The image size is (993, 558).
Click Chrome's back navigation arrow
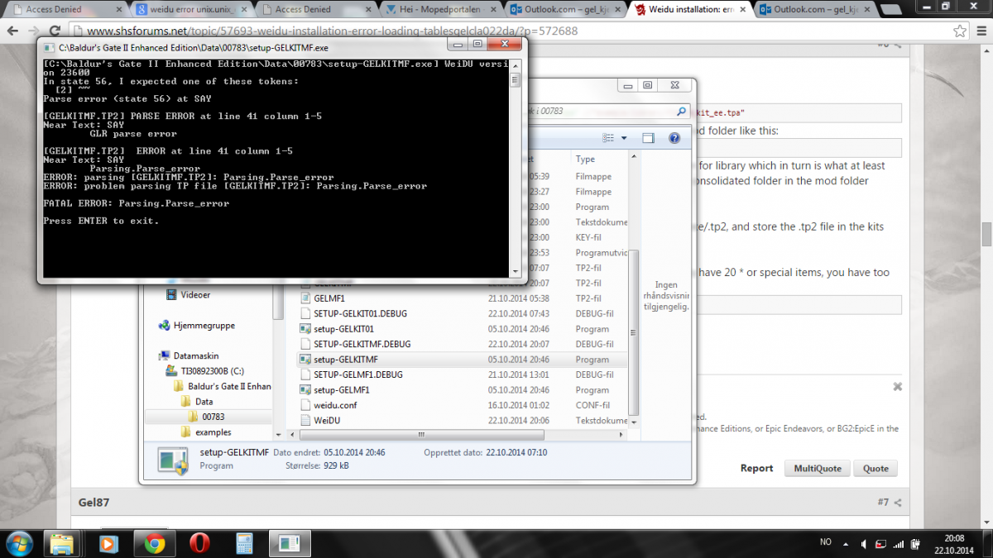coord(13,31)
